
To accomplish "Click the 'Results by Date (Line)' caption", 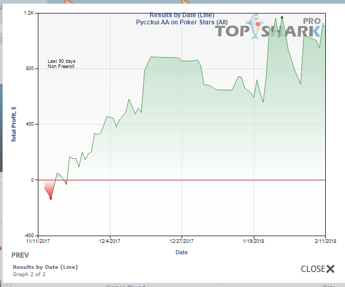I will pos(45,267).
